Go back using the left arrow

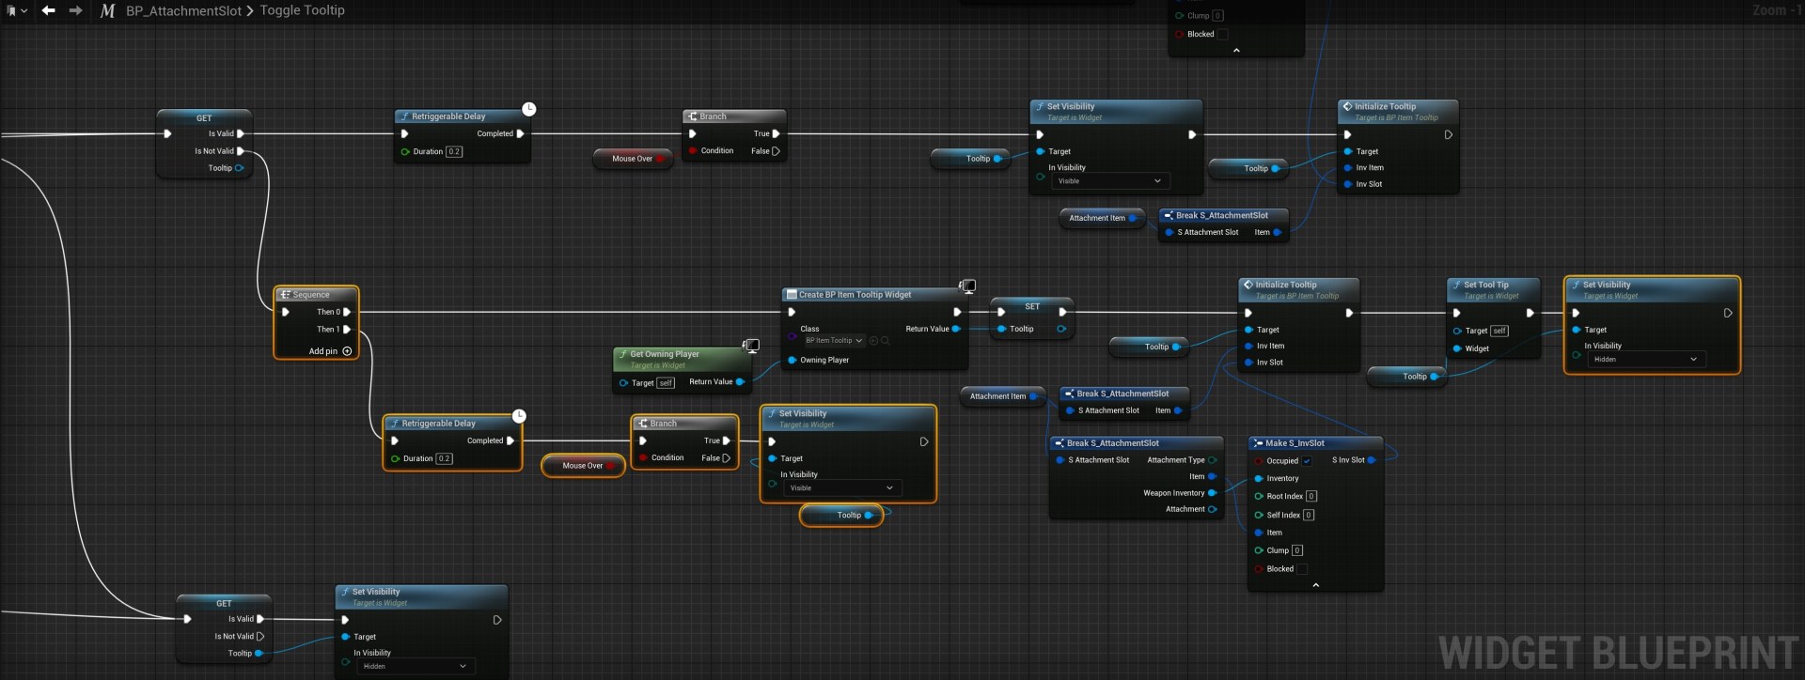pyautogui.click(x=48, y=10)
